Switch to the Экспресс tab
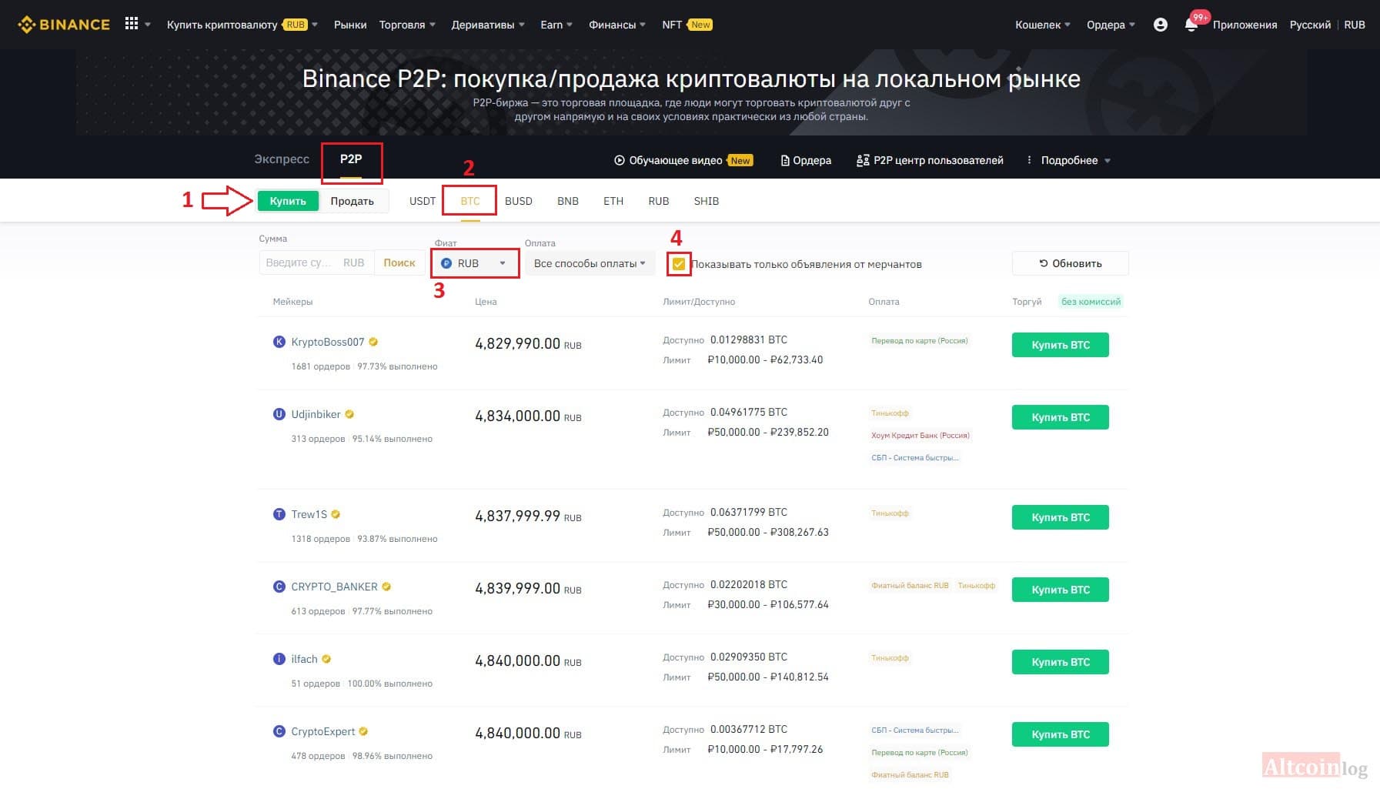 pyautogui.click(x=282, y=159)
